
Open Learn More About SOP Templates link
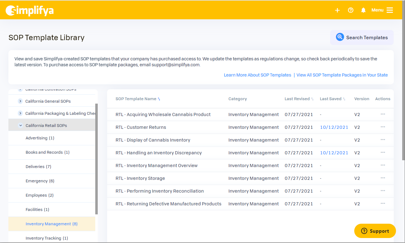click(257, 75)
